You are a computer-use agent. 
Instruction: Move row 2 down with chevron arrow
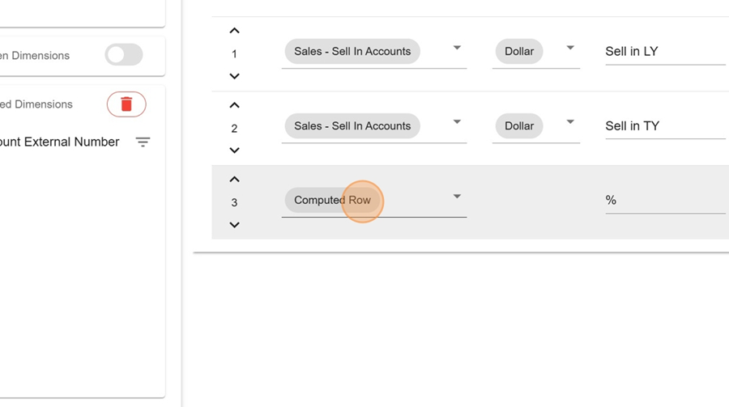tap(234, 151)
